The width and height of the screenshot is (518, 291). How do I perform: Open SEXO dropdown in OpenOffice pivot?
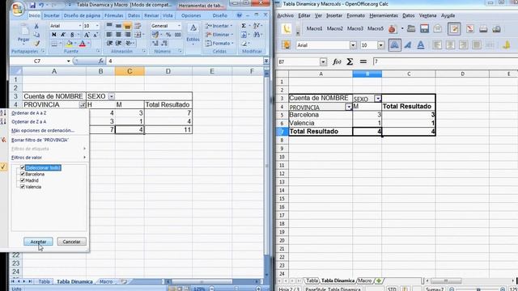point(378,99)
